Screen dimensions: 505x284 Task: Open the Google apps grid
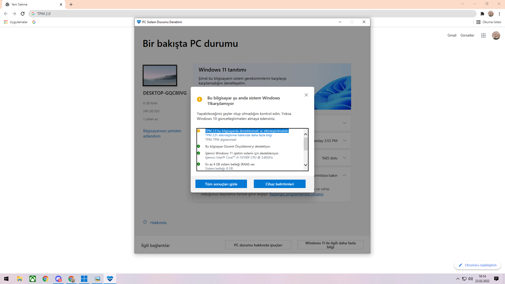pyautogui.click(x=483, y=35)
